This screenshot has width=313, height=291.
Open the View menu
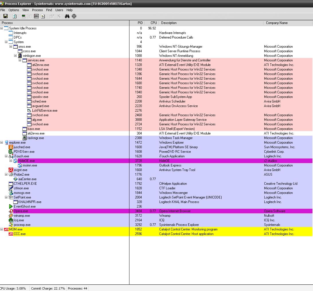[25, 10]
